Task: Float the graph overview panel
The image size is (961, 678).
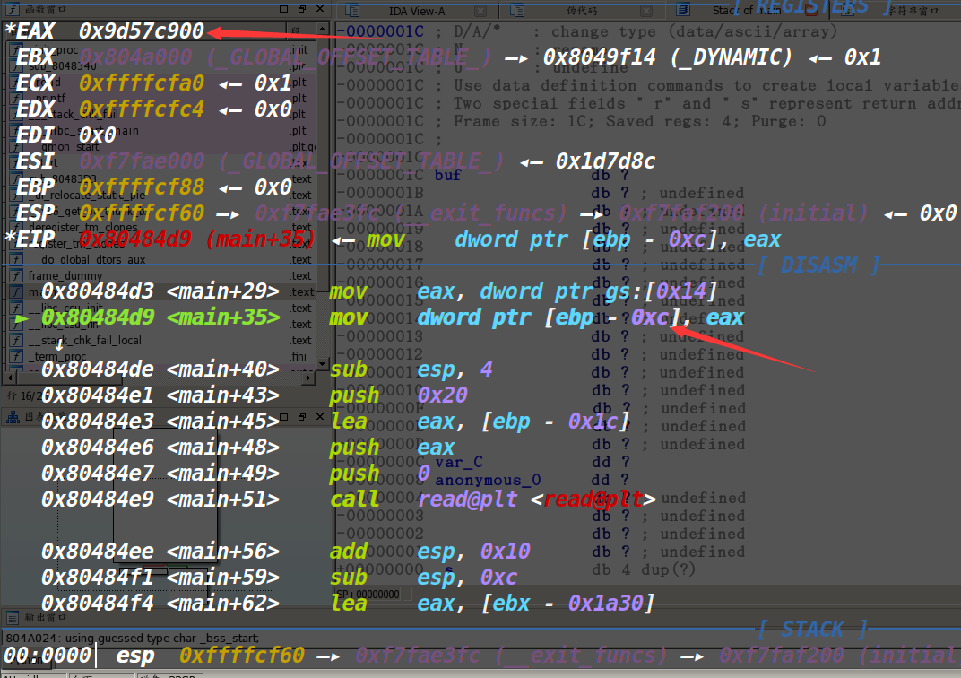Action: tap(302, 416)
